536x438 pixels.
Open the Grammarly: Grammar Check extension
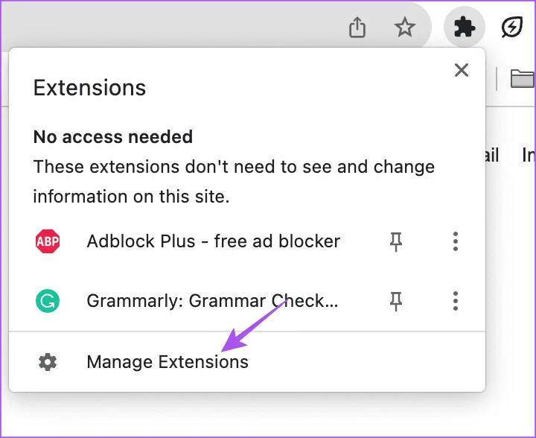coord(212,301)
